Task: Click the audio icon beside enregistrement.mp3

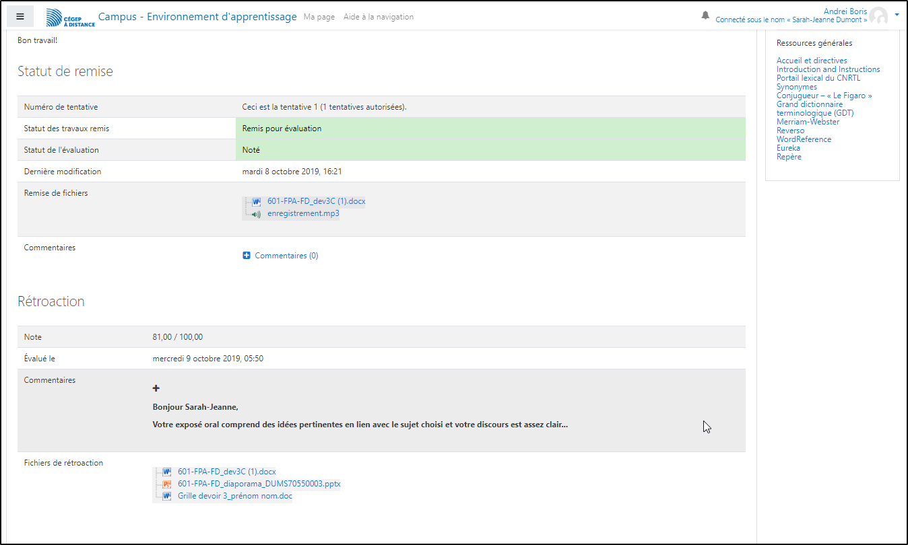Action: click(256, 214)
